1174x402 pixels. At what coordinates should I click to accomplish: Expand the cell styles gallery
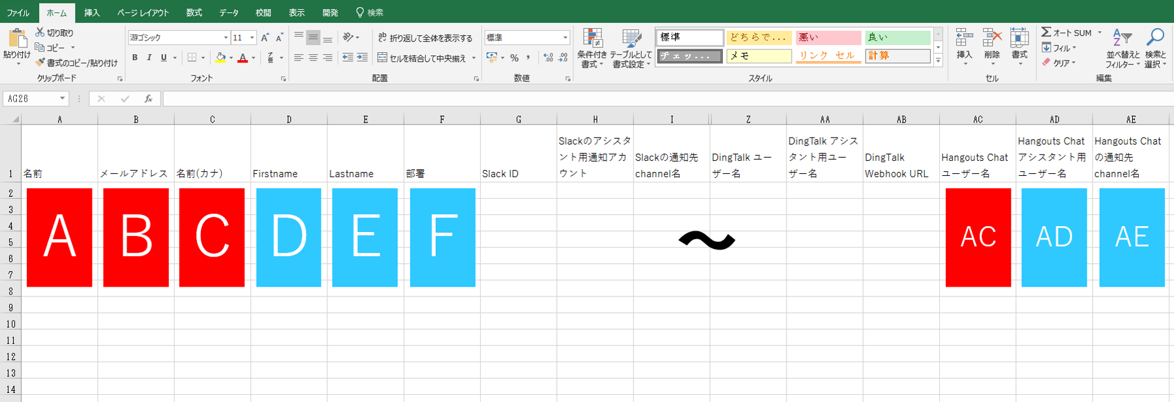pos(939,61)
